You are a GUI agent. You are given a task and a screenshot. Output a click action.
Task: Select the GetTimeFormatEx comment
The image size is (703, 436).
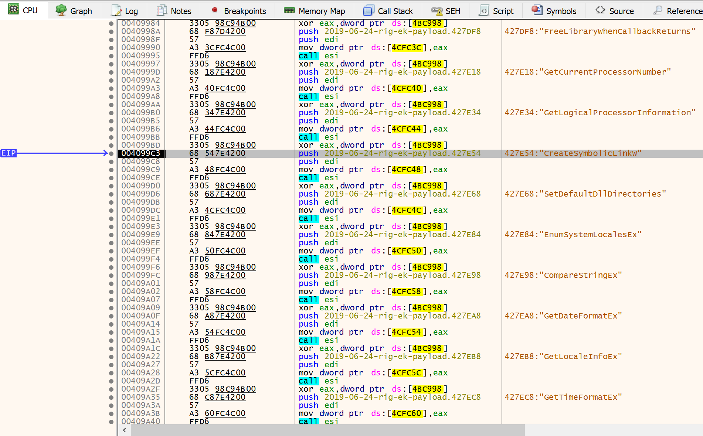(563, 397)
